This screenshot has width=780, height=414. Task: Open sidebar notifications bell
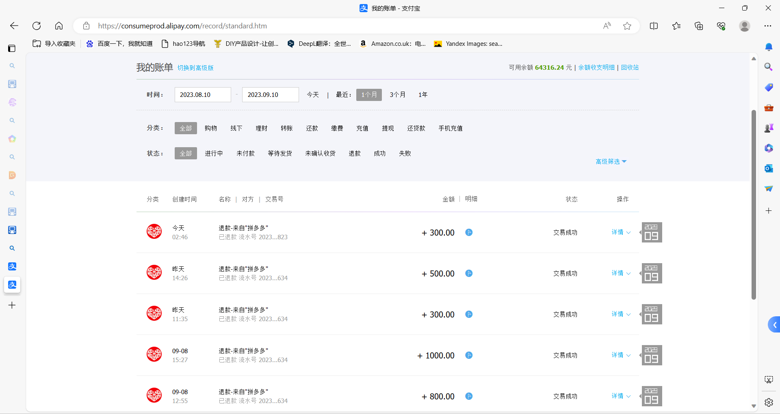point(769,47)
